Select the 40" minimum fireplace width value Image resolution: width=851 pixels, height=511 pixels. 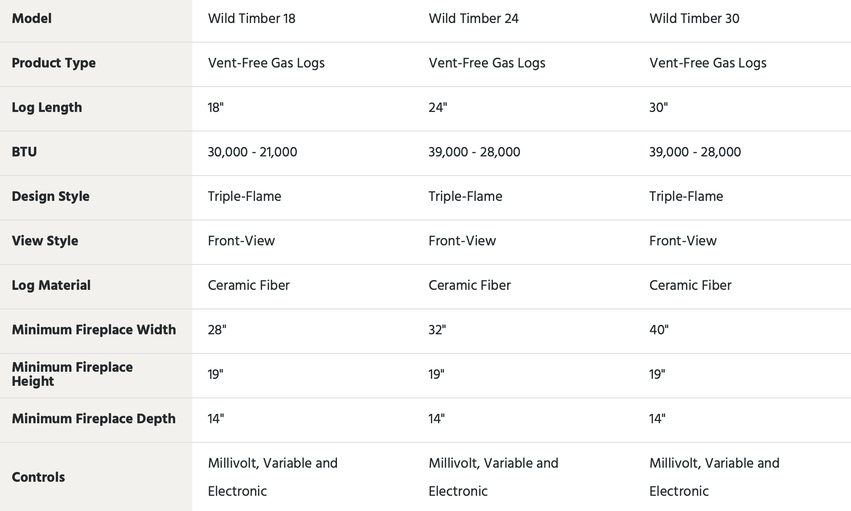coord(659,330)
